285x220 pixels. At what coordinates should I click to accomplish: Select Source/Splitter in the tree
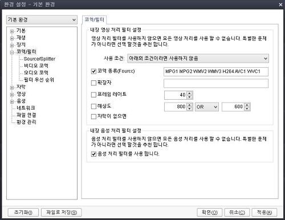(39, 59)
